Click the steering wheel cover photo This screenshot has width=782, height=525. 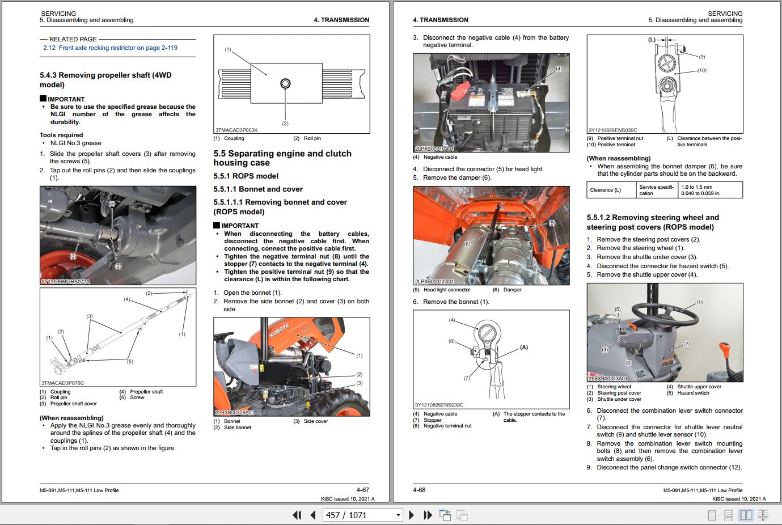pyautogui.click(x=665, y=332)
